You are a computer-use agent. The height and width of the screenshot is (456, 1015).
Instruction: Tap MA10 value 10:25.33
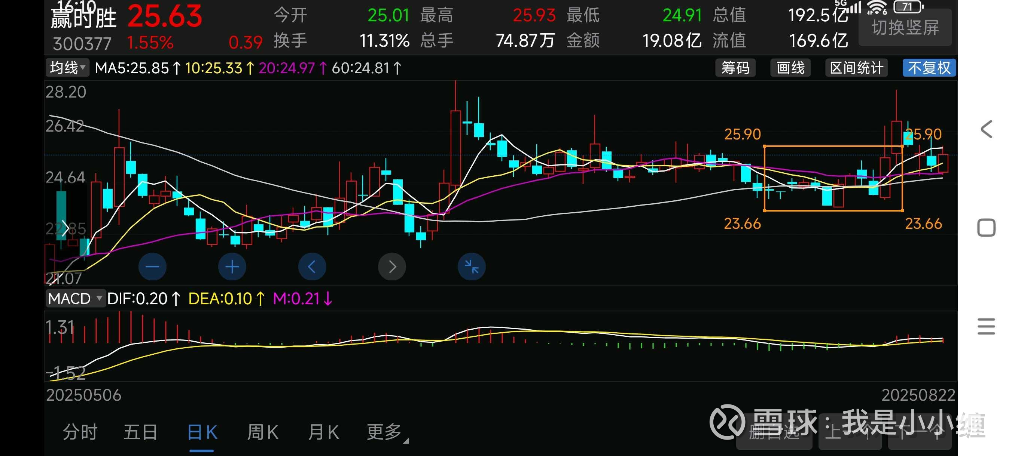(x=219, y=68)
